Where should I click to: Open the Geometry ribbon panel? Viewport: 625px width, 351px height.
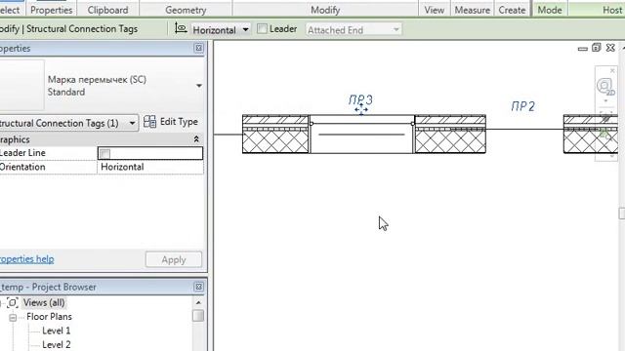(186, 10)
